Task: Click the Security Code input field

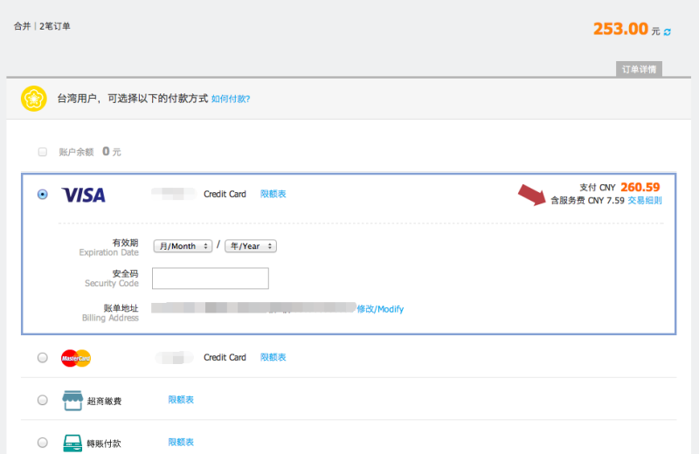Action: pos(211,278)
